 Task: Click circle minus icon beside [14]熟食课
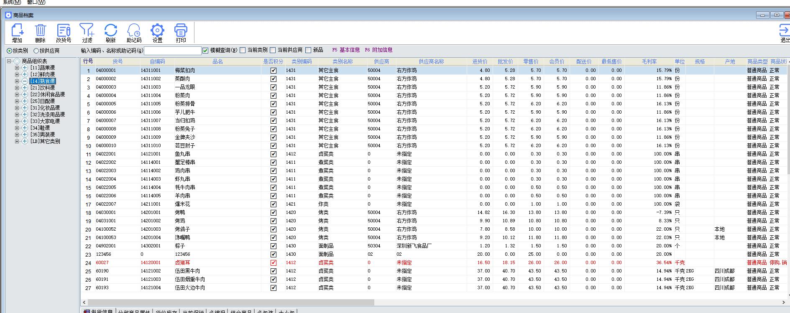click(25, 81)
